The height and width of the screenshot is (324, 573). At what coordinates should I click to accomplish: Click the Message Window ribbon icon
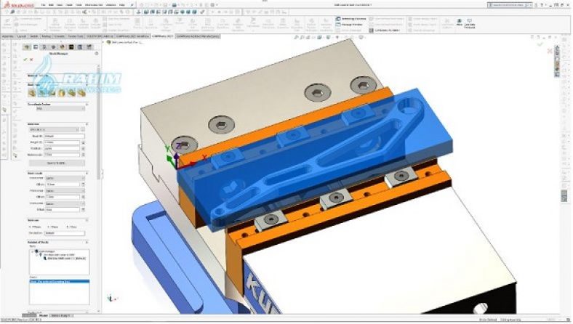coord(338,25)
